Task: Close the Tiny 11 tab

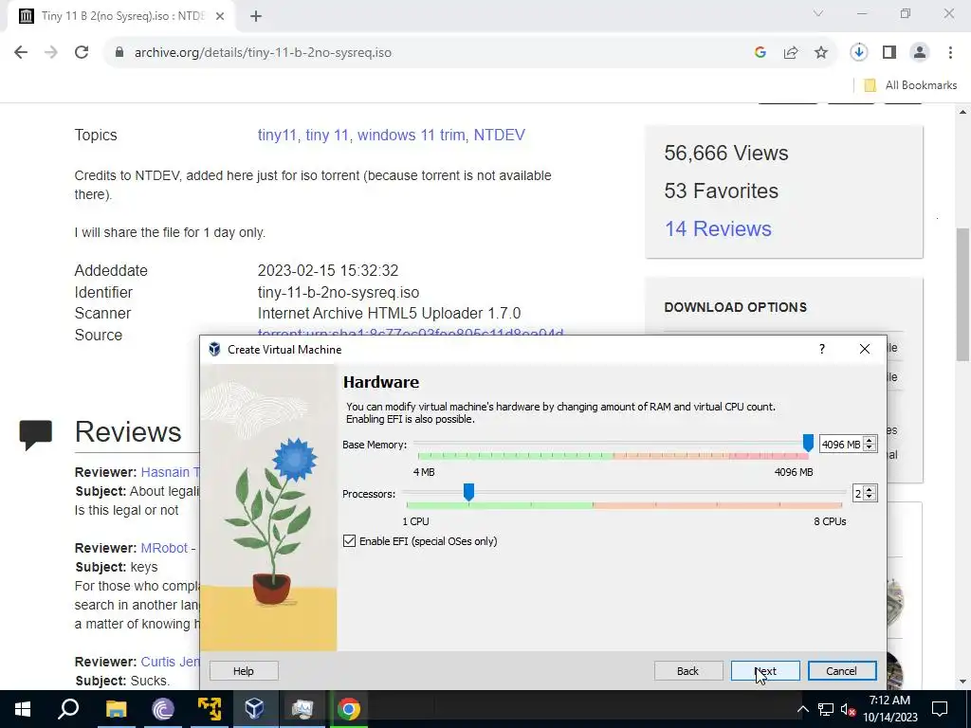Action: pos(220,16)
